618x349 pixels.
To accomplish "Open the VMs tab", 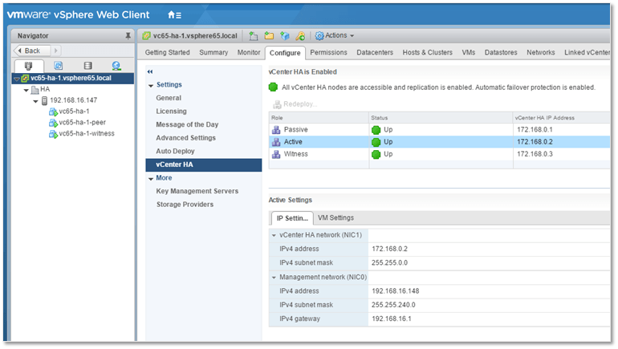I will pyautogui.click(x=468, y=52).
